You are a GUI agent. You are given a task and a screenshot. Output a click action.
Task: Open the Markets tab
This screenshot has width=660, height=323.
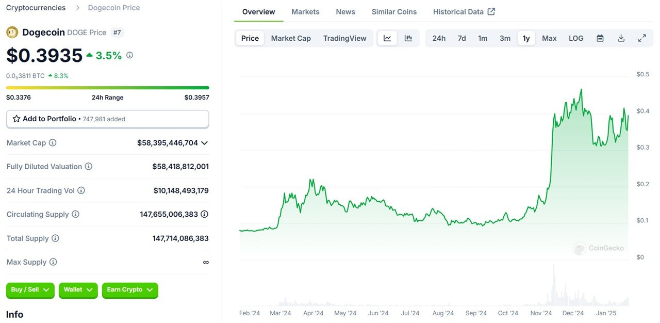point(305,11)
